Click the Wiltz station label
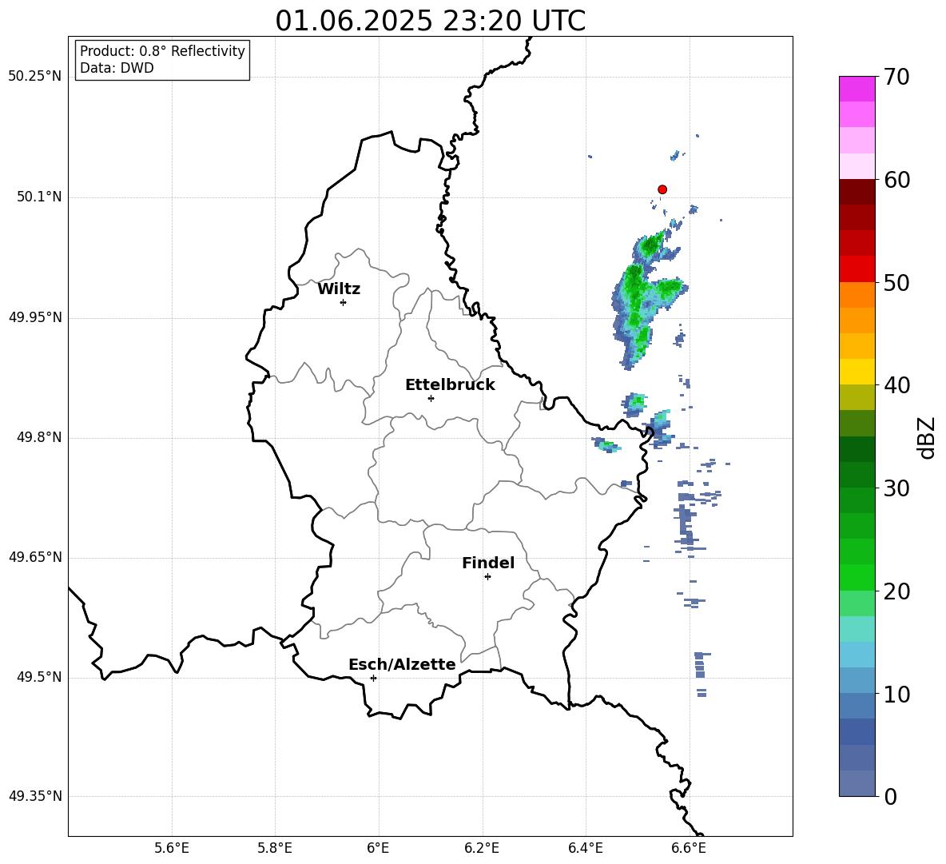This screenshot has height=864, width=946. pos(339,289)
